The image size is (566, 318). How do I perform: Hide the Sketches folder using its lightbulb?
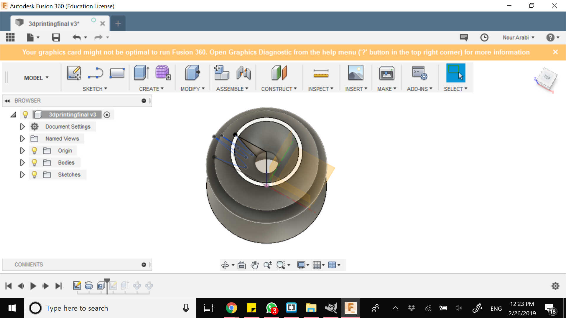click(34, 175)
